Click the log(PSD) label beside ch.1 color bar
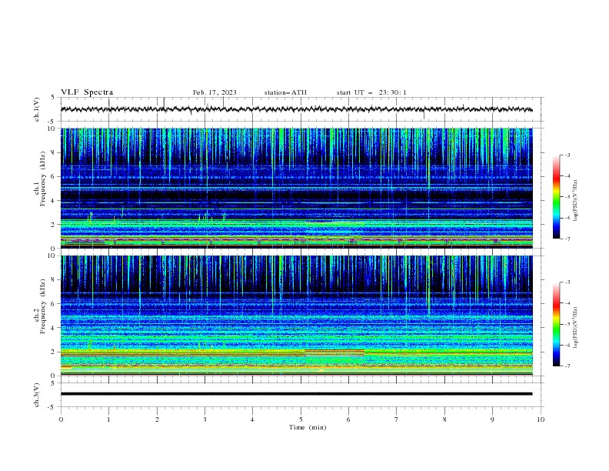Screen dimensions: 609x471 tap(576, 201)
